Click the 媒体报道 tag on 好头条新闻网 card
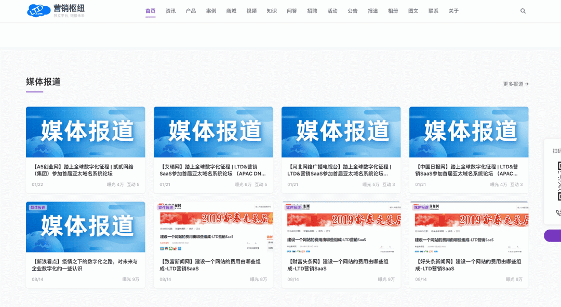This screenshot has width=561, height=307. click(x=421, y=208)
